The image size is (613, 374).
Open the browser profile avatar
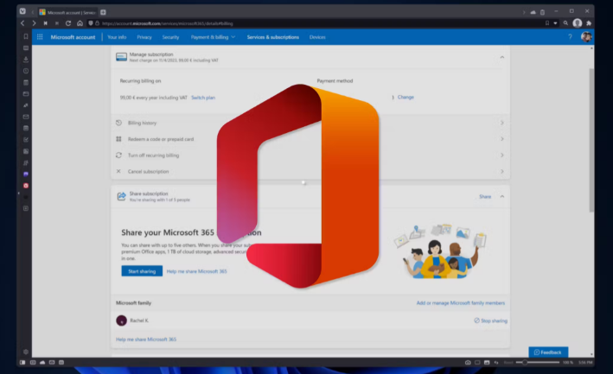coord(577,23)
